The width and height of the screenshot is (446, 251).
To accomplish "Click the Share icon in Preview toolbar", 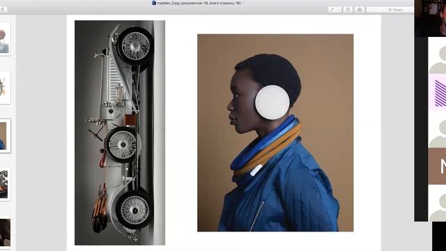I will point(3,10).
